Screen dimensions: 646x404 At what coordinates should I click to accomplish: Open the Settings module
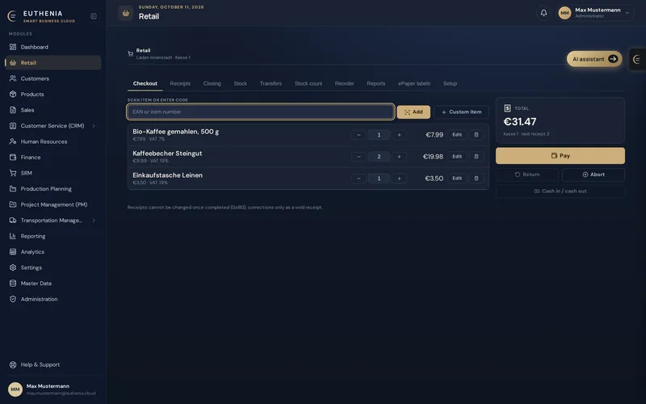[52, 267]
